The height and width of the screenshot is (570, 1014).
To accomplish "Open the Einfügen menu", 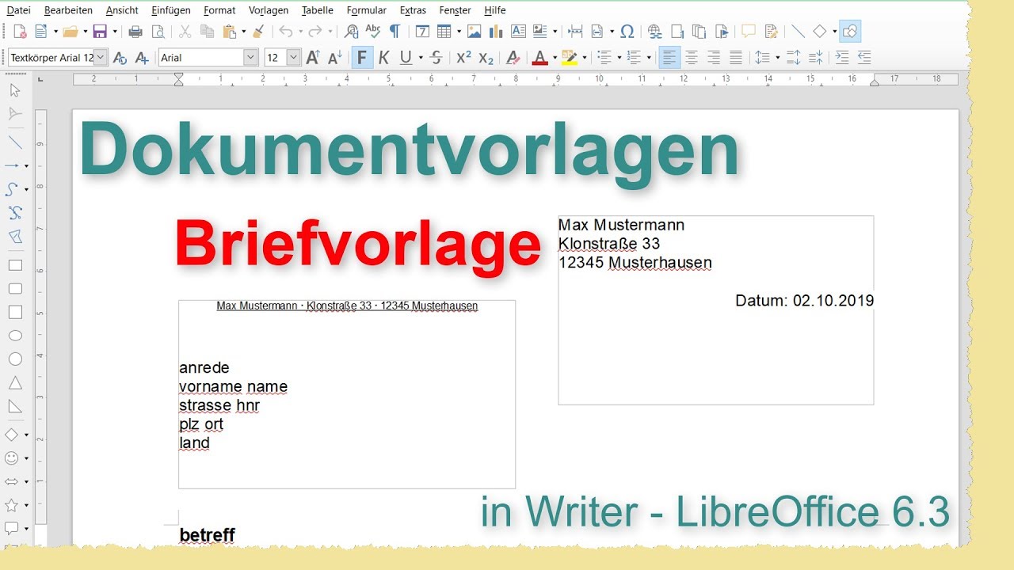I will click(171, 10).
